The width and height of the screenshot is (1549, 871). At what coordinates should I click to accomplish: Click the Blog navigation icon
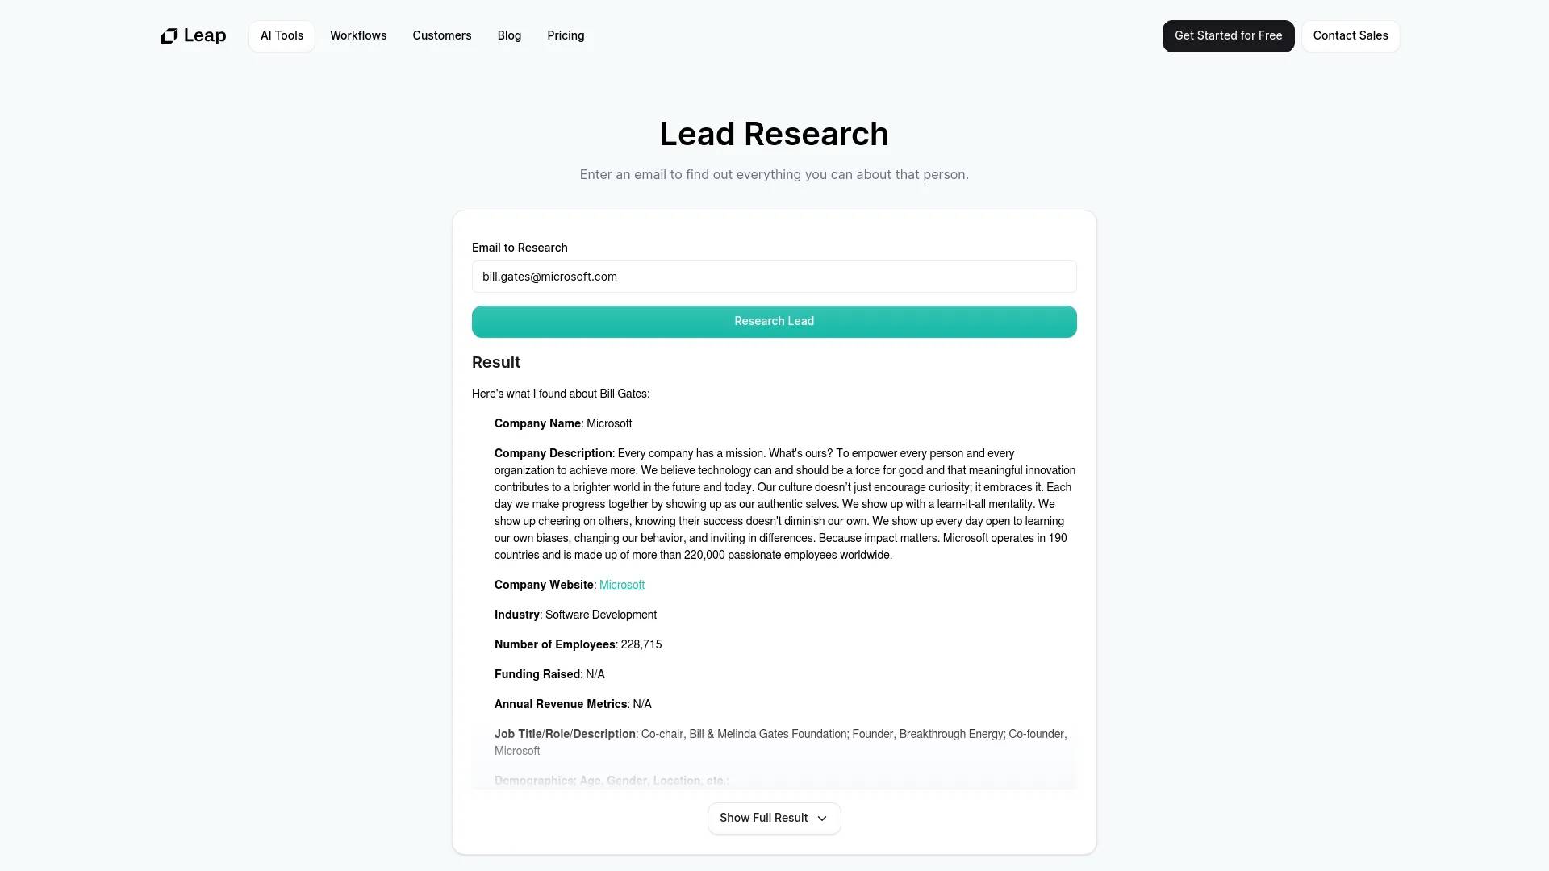[x=510, y=35]
